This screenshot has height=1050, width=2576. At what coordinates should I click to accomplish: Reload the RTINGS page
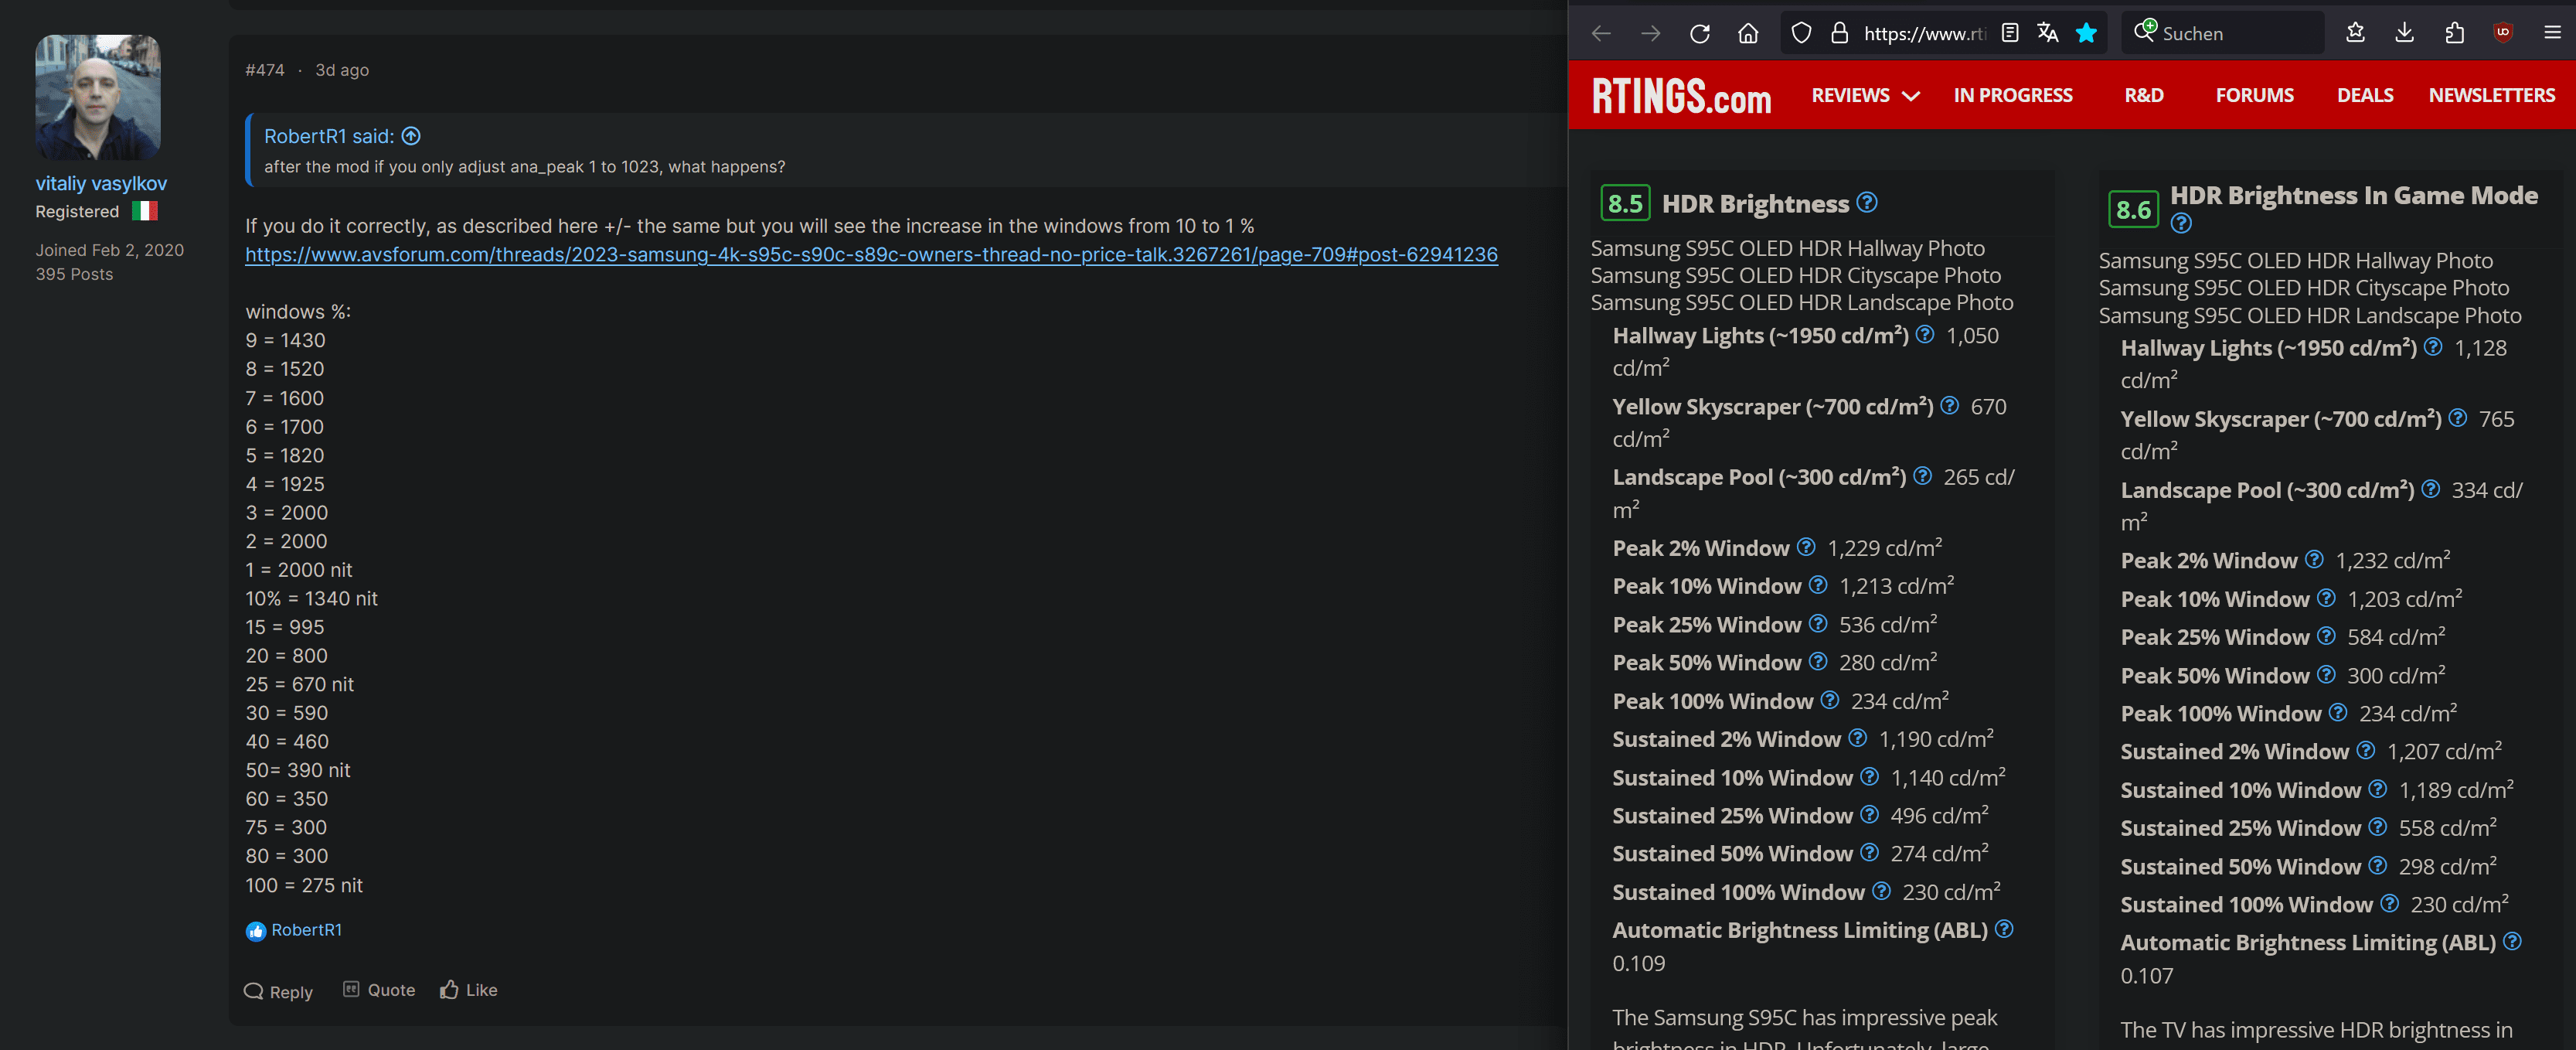point(1699,33)
